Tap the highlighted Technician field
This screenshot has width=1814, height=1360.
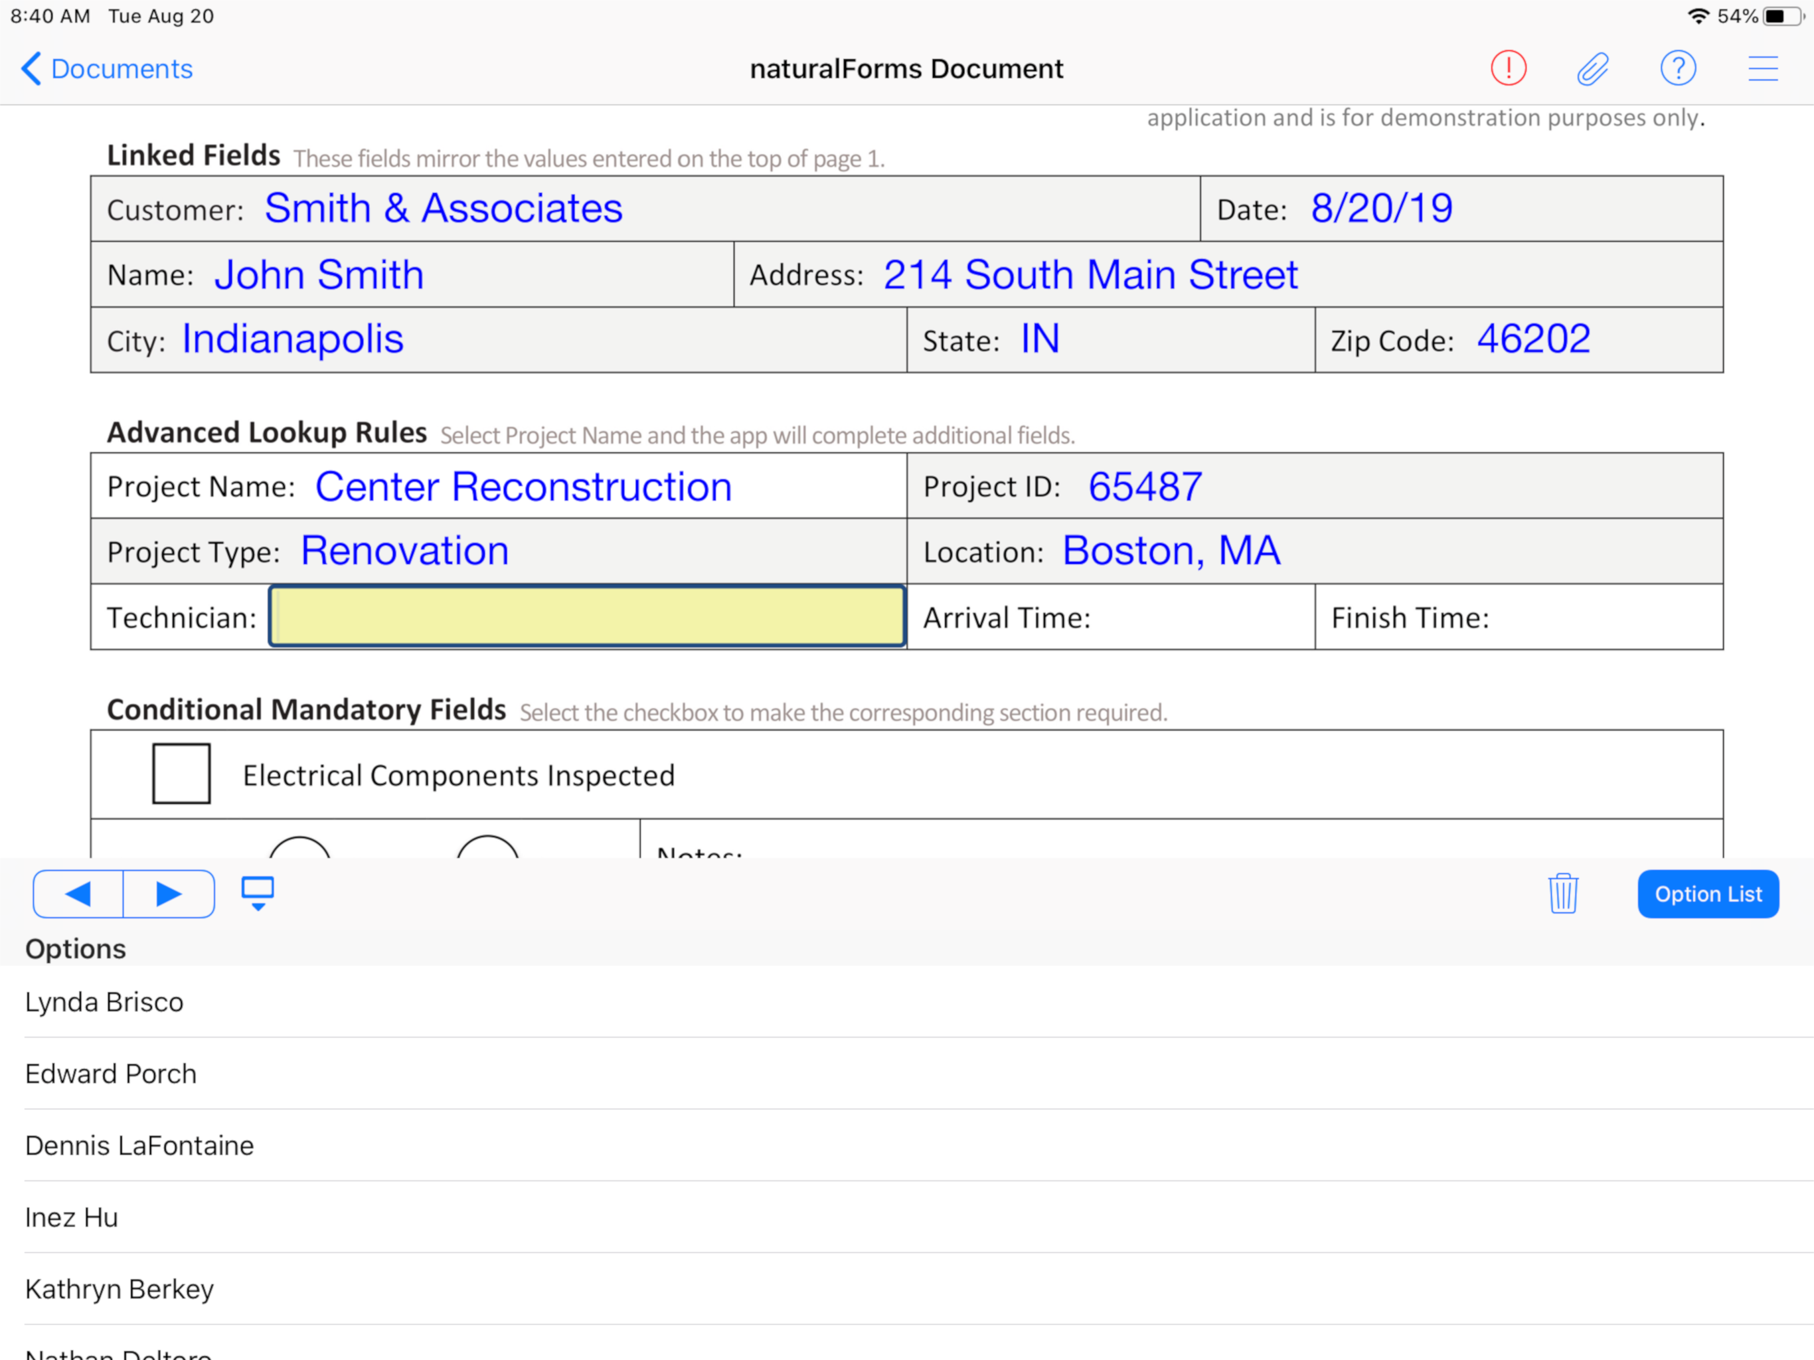(587, 616)
